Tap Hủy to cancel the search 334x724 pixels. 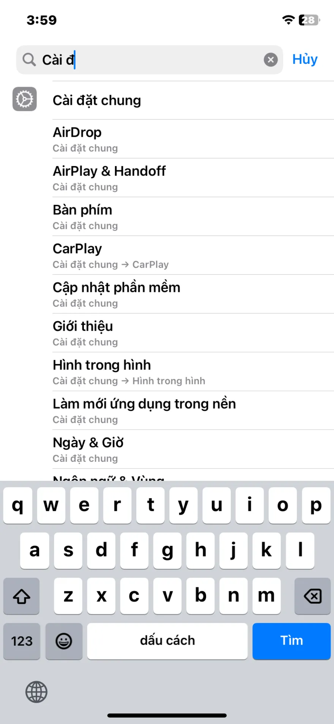[305, 59]
